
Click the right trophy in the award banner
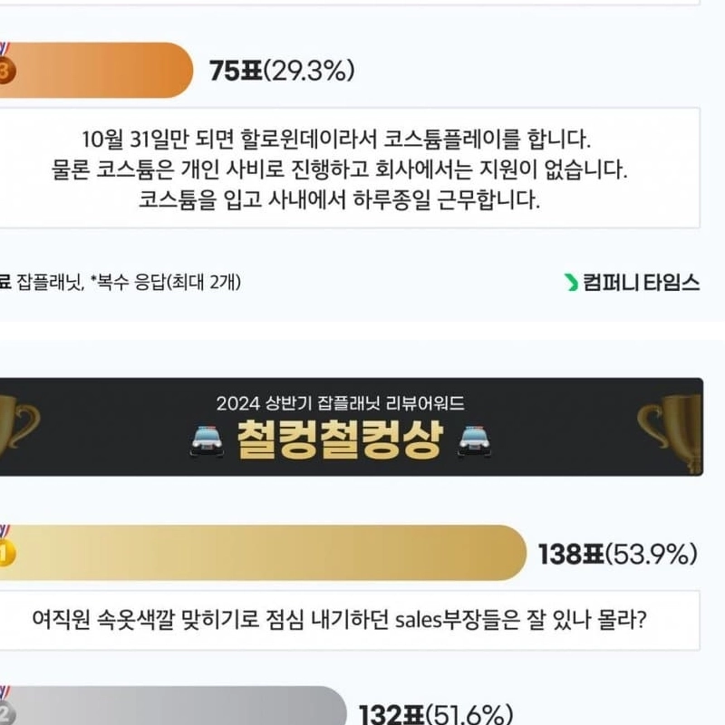(669, 426)
